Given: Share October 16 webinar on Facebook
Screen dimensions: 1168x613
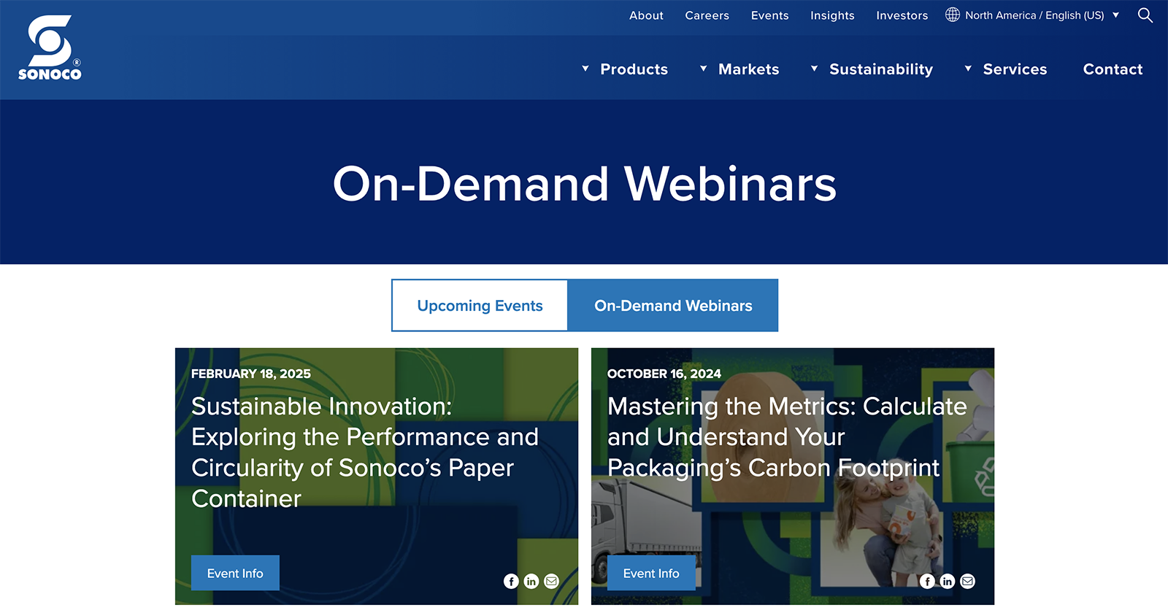Looking at the screenshot, I should [x=927, y=581].
